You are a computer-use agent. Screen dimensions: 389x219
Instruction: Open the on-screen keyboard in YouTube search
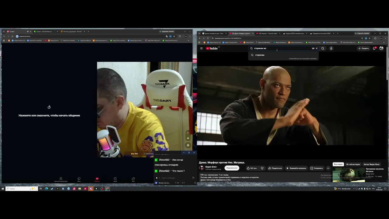pyautogui.click(x=313, y=48)
